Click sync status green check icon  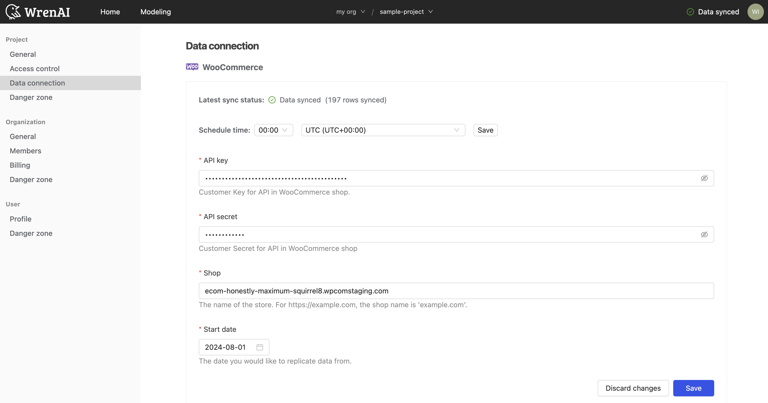coord(272,100)
